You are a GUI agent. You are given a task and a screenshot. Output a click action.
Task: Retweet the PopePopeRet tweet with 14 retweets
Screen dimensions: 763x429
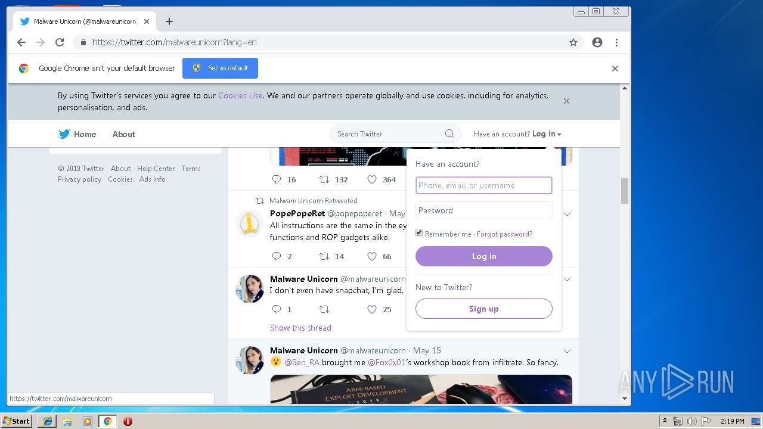pos(324,256)
